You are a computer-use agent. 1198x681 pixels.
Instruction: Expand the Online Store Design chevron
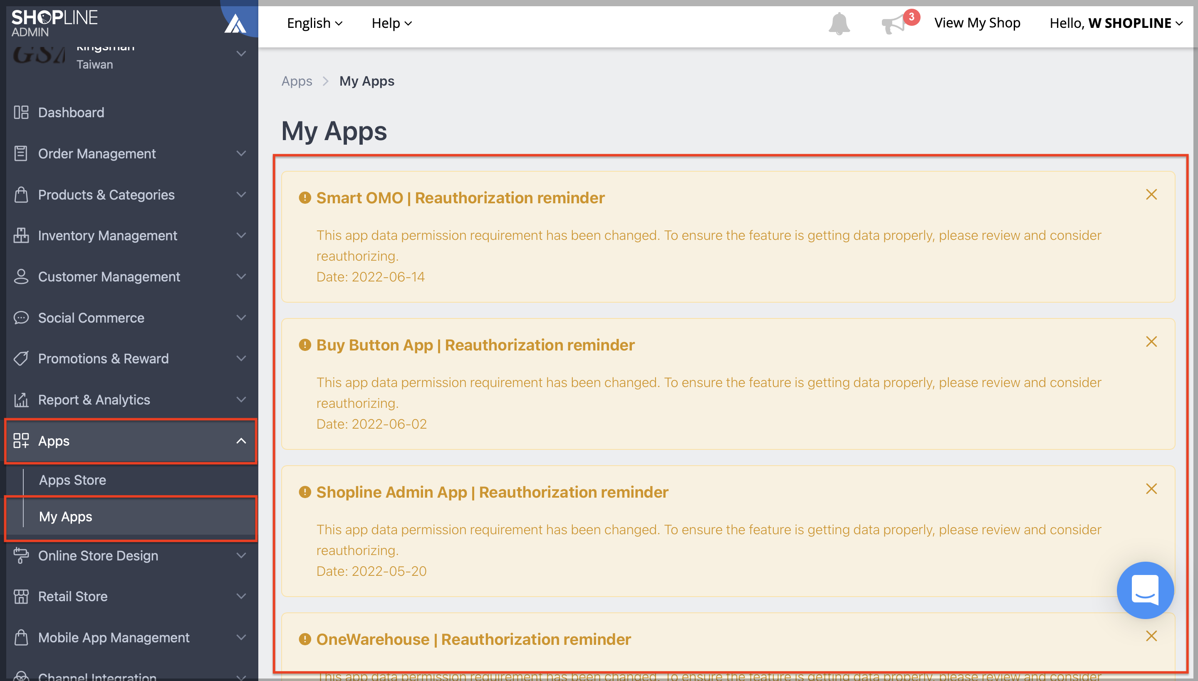241,555
